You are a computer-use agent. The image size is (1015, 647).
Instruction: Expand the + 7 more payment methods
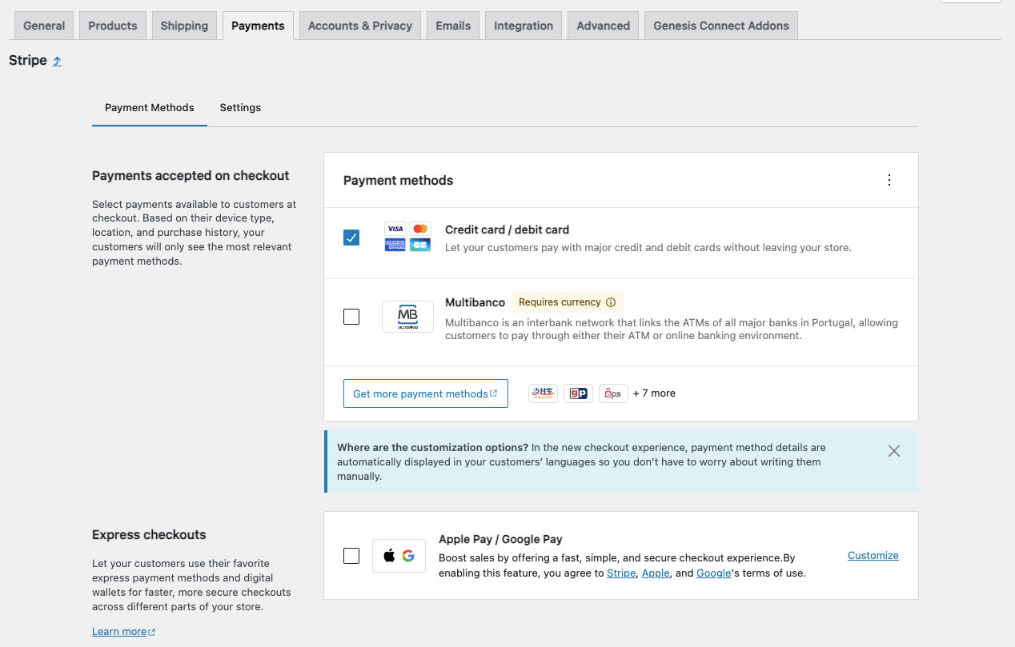(654, 393)
